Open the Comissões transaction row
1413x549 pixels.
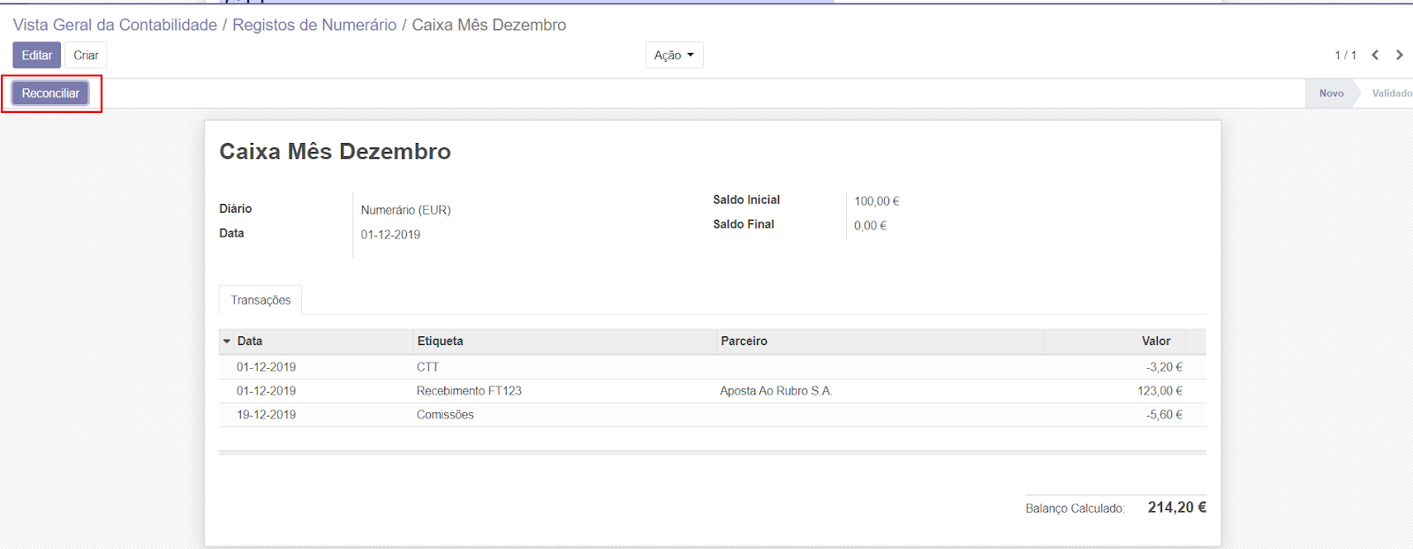[445, 415]
